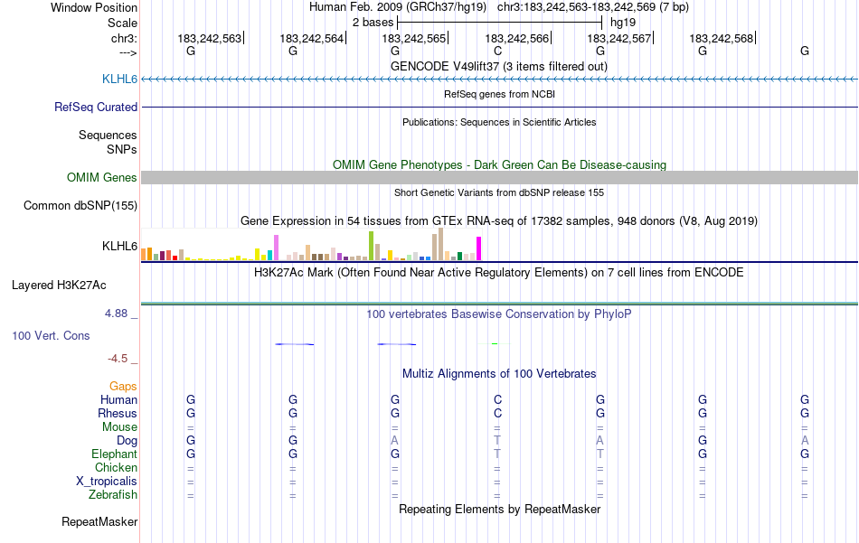The width and height of the screenshot is (859, 543).
Task: Click the Short Genetic Variants dbSNP title
Action: 499,192
